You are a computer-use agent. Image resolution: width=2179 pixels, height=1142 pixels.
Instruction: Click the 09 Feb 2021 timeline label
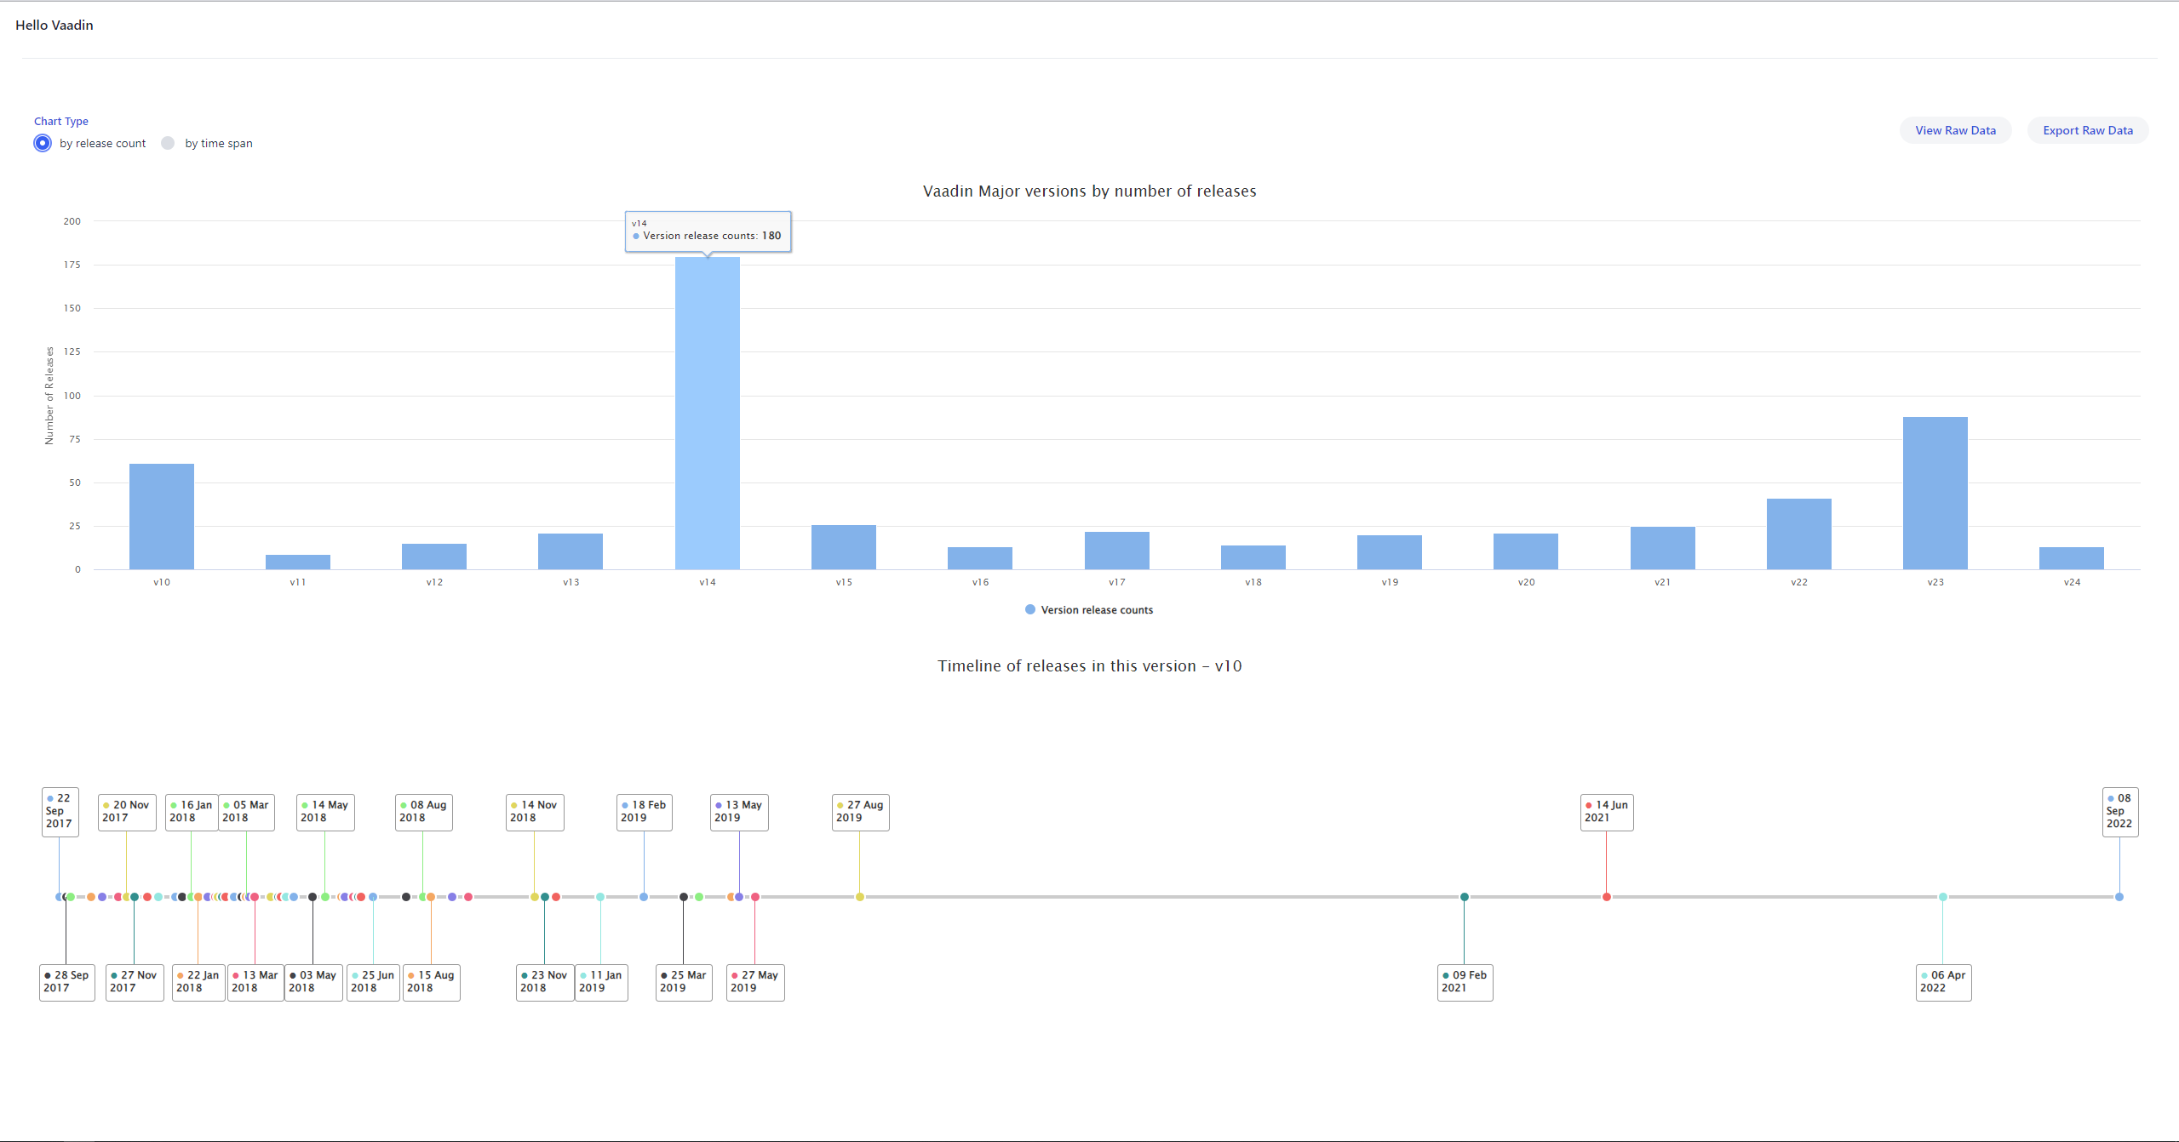pos(1465,982)
